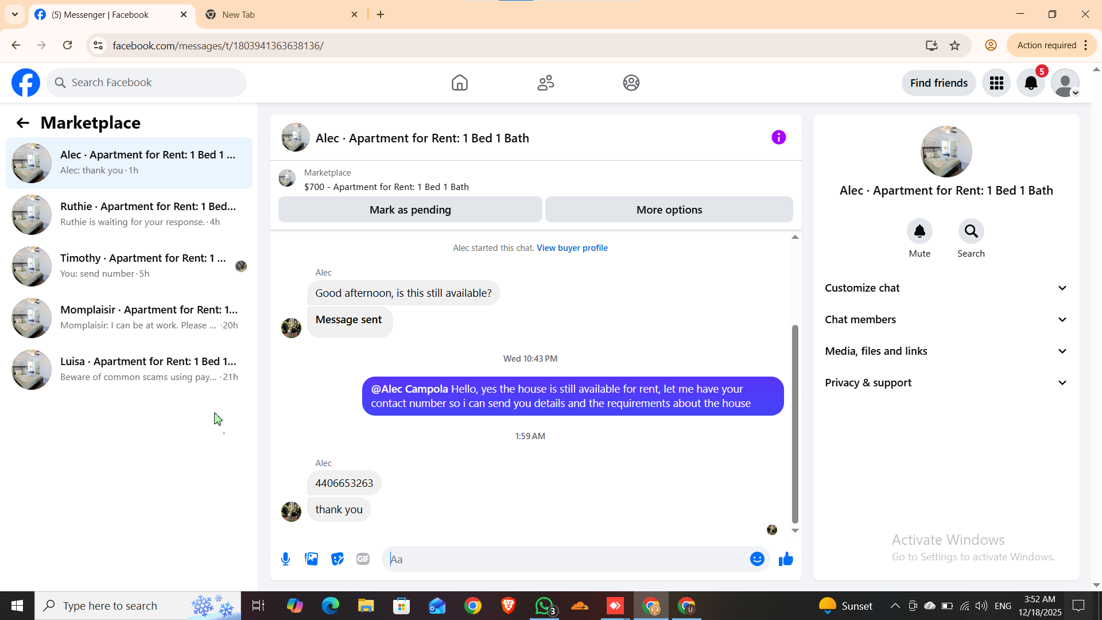1102x620 pixels.
Task: Click the chat scroll down arrow
Action: coord(795,530)
